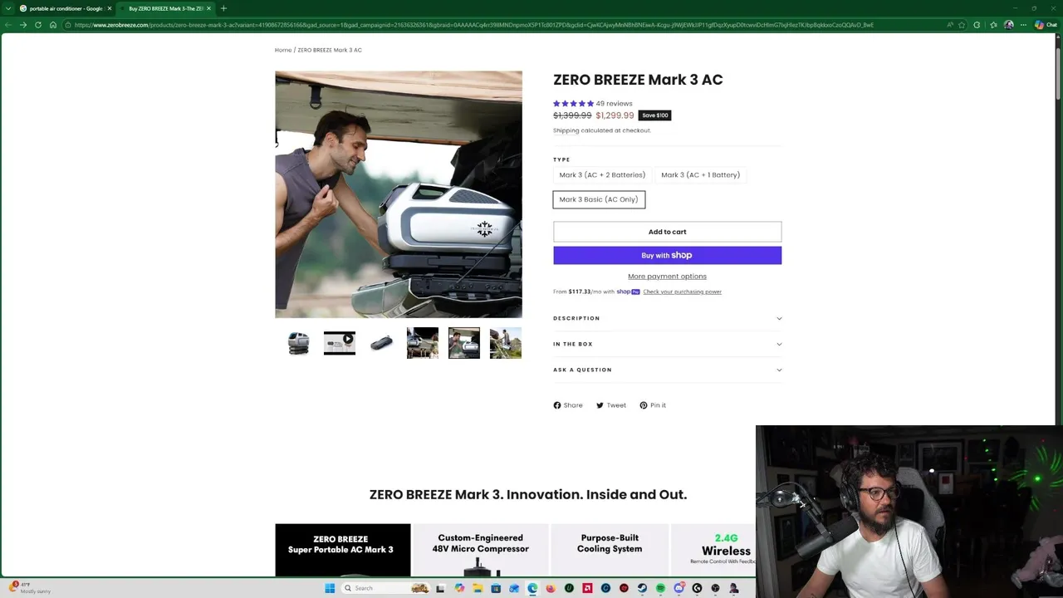
Task: Select Mark 3 Basic (AC Only) option
Action: [x=599, y=199]
